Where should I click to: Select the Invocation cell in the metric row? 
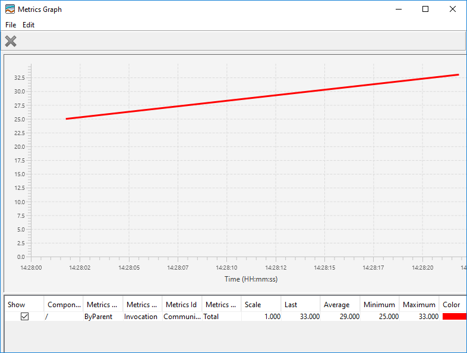click(141, 317)
